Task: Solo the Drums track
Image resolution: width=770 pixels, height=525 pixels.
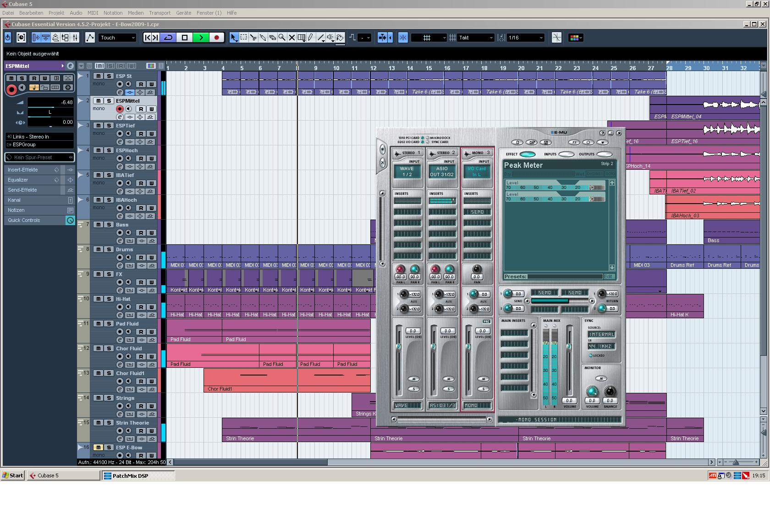Action: [x=109, y=249]
